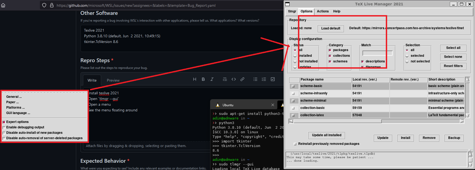Click the Select none button
The height and width of the screenshot is (170, 475).
[x=453, y=57]
